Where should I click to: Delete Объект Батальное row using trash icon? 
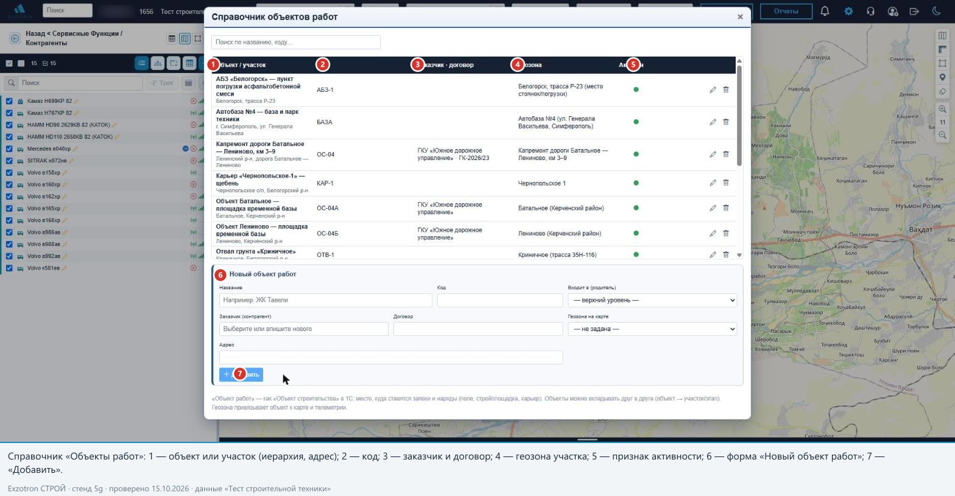726,208
